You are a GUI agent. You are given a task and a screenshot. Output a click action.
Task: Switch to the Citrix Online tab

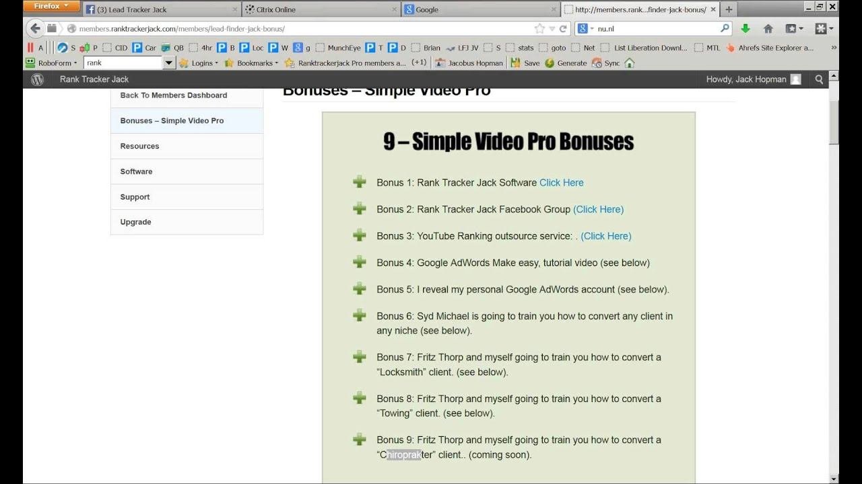(x=321, y=9)
